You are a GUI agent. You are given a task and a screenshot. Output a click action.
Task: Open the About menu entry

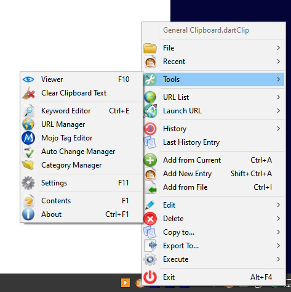(81, 214)
